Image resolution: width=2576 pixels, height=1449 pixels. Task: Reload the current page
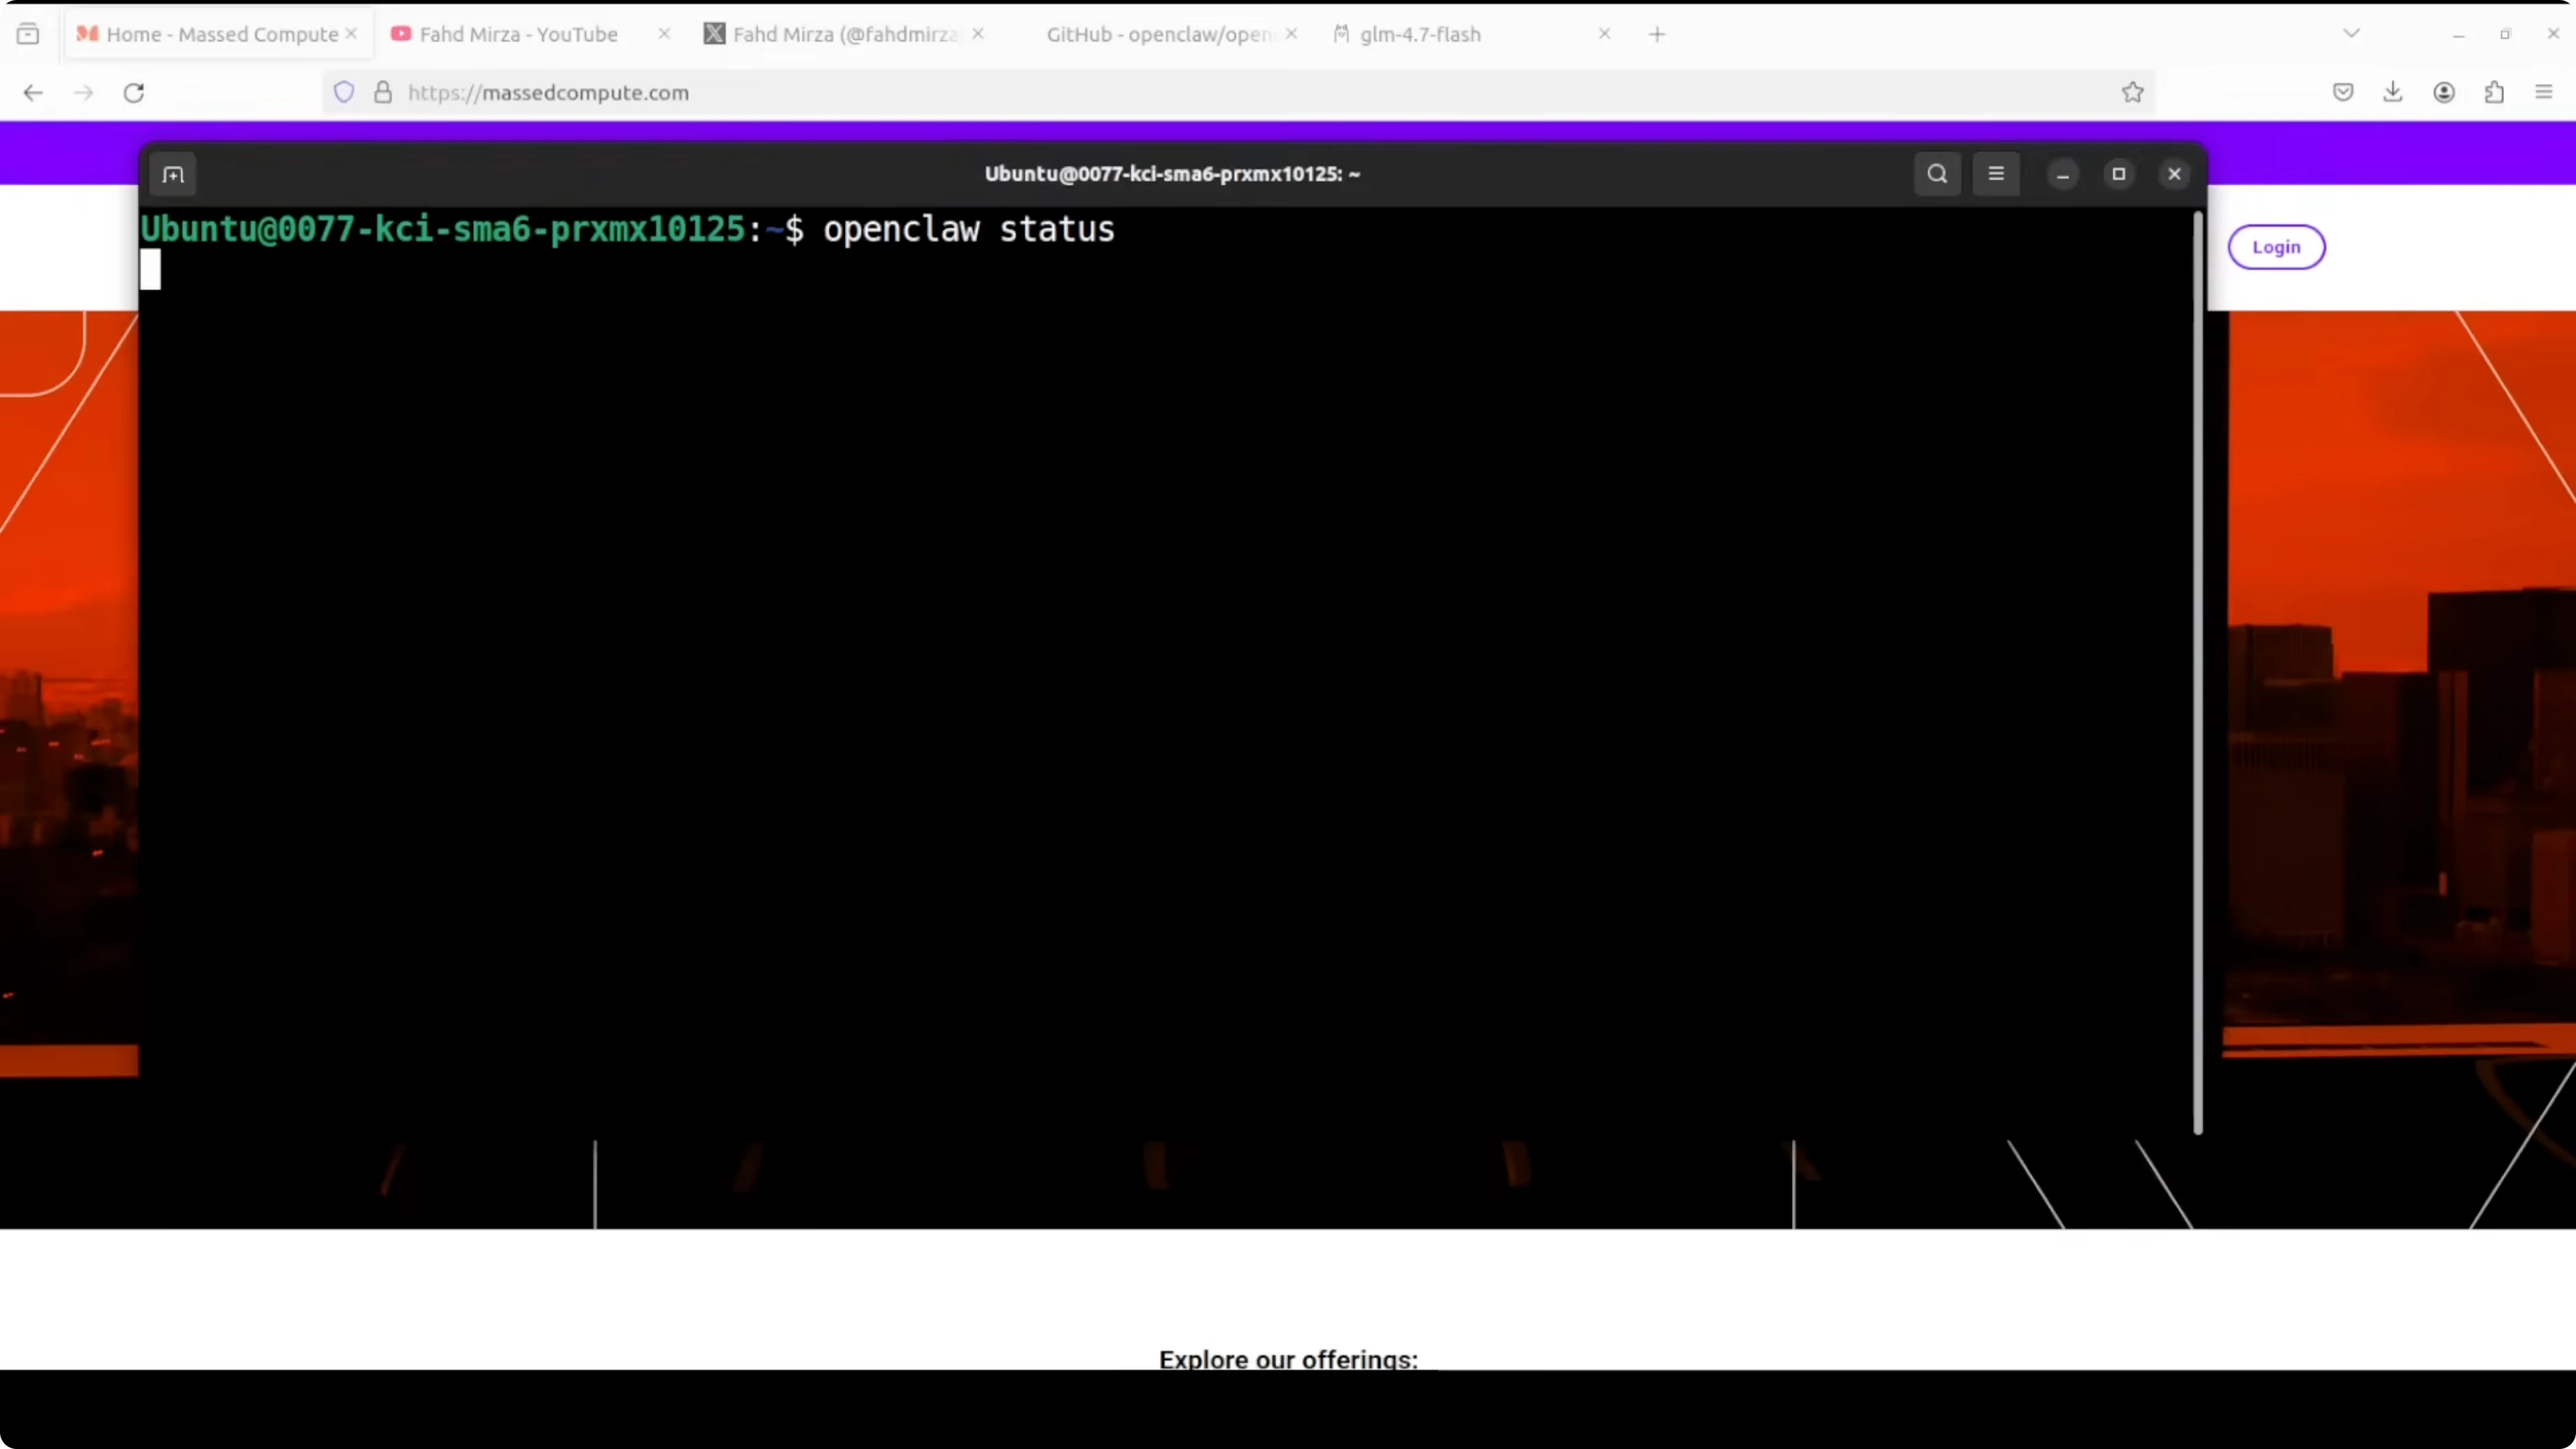[134, 92]
